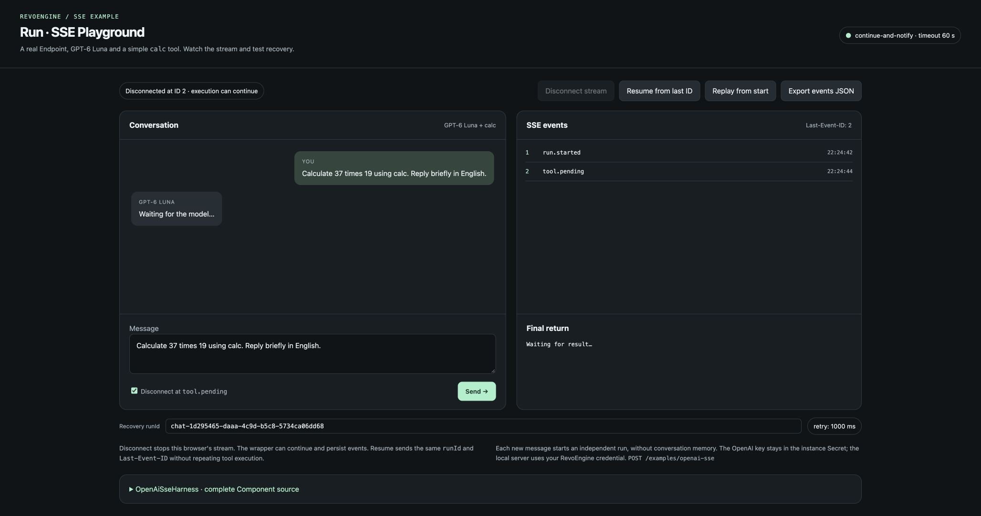Click the 'Run · SSE Playground' title
Image resolution: width=981 pixels, height=516 pixels.
click(82, 32)
